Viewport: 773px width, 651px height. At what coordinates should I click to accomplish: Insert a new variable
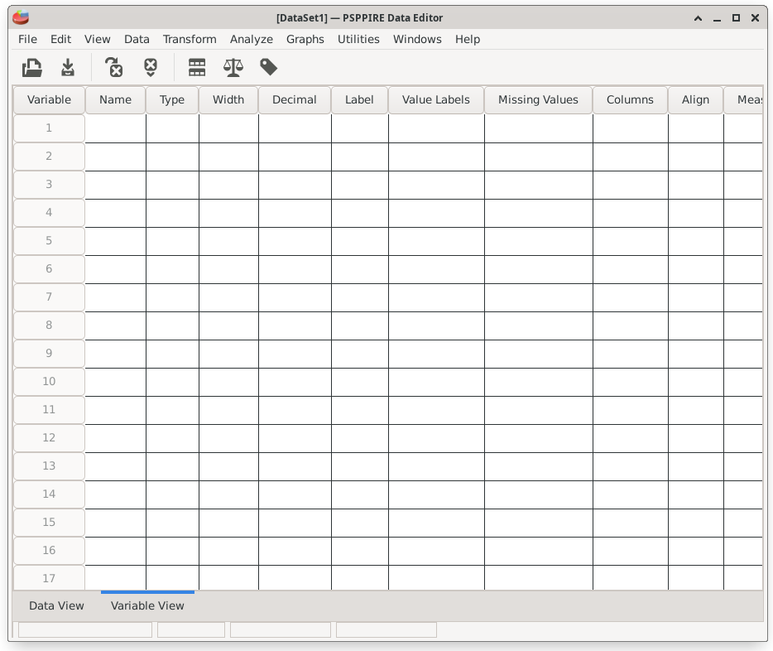click(x=197, y=67)
